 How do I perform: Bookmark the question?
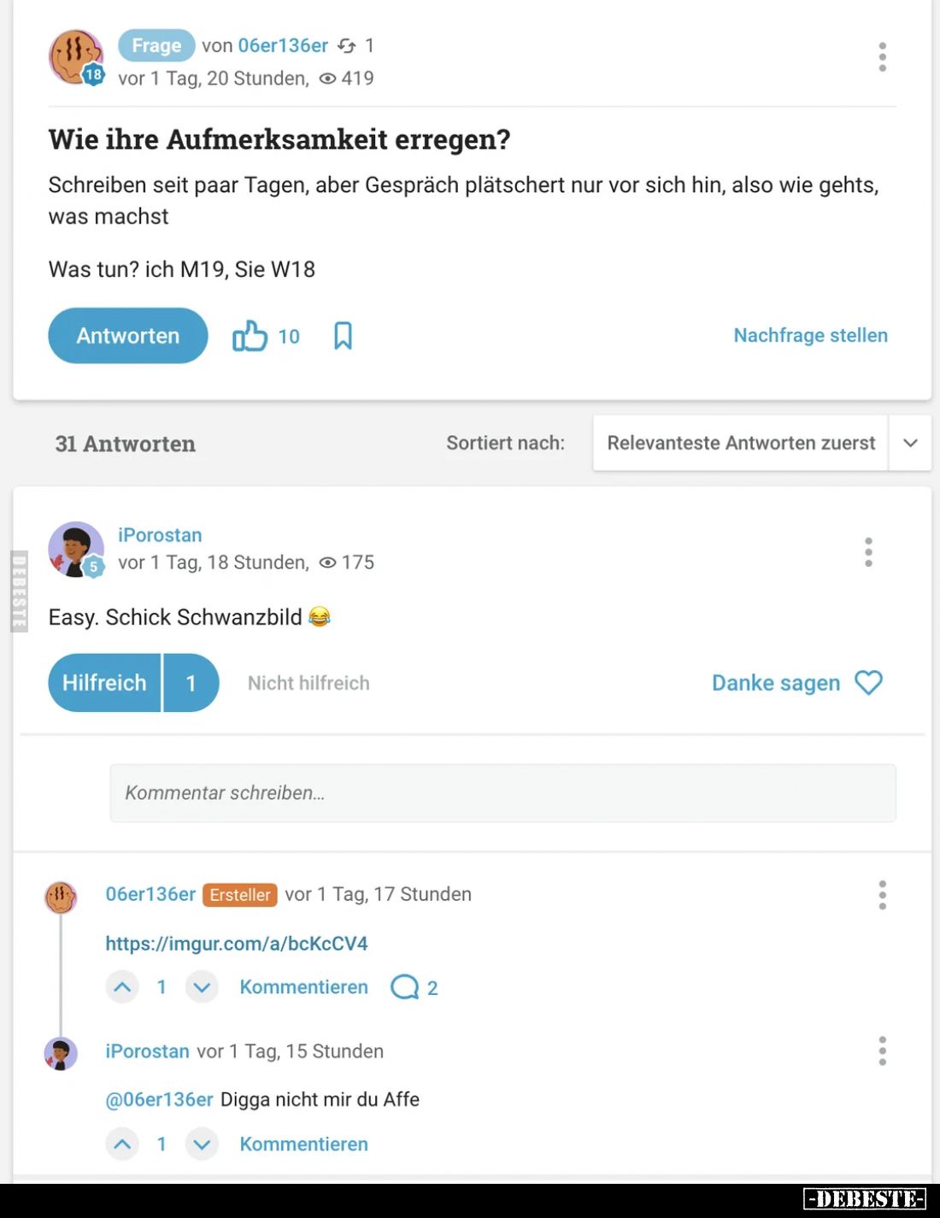click(x=343, y=336)
